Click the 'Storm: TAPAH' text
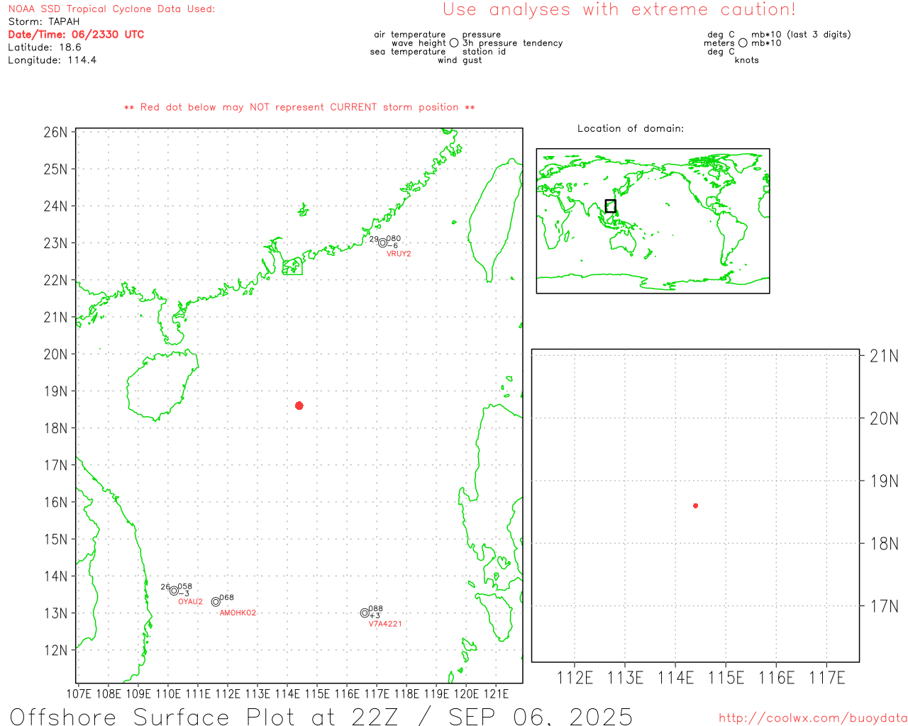This screenshot has width=908, height=726. [x=44, y=22]
